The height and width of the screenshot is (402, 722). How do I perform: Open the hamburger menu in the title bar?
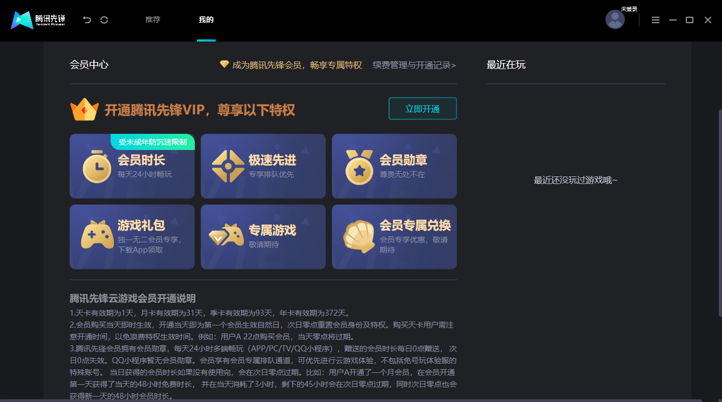click(656, 19)
